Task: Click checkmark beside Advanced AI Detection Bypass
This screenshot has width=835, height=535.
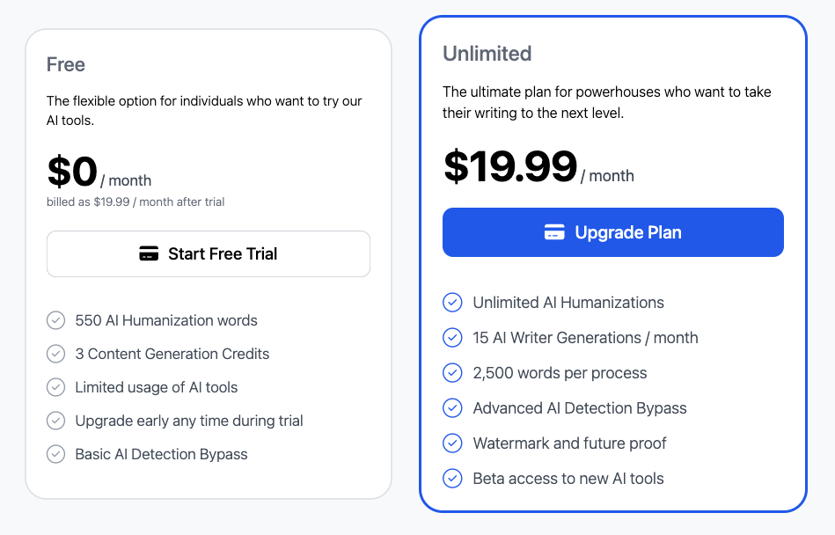Action: 452,408
